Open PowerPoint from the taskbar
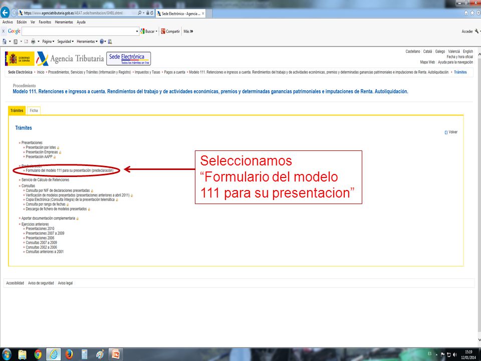The image size is (481, 361). (x=116, y=354)
